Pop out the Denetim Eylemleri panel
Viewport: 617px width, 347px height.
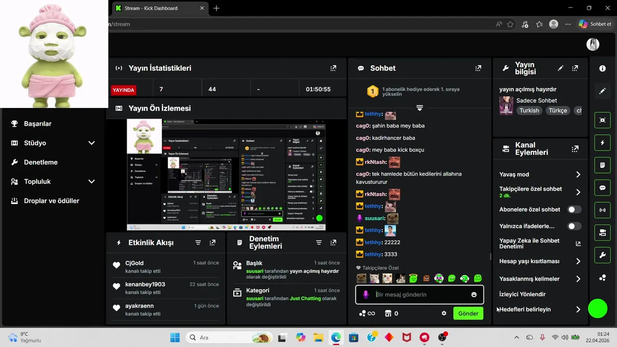click(333, 243)
